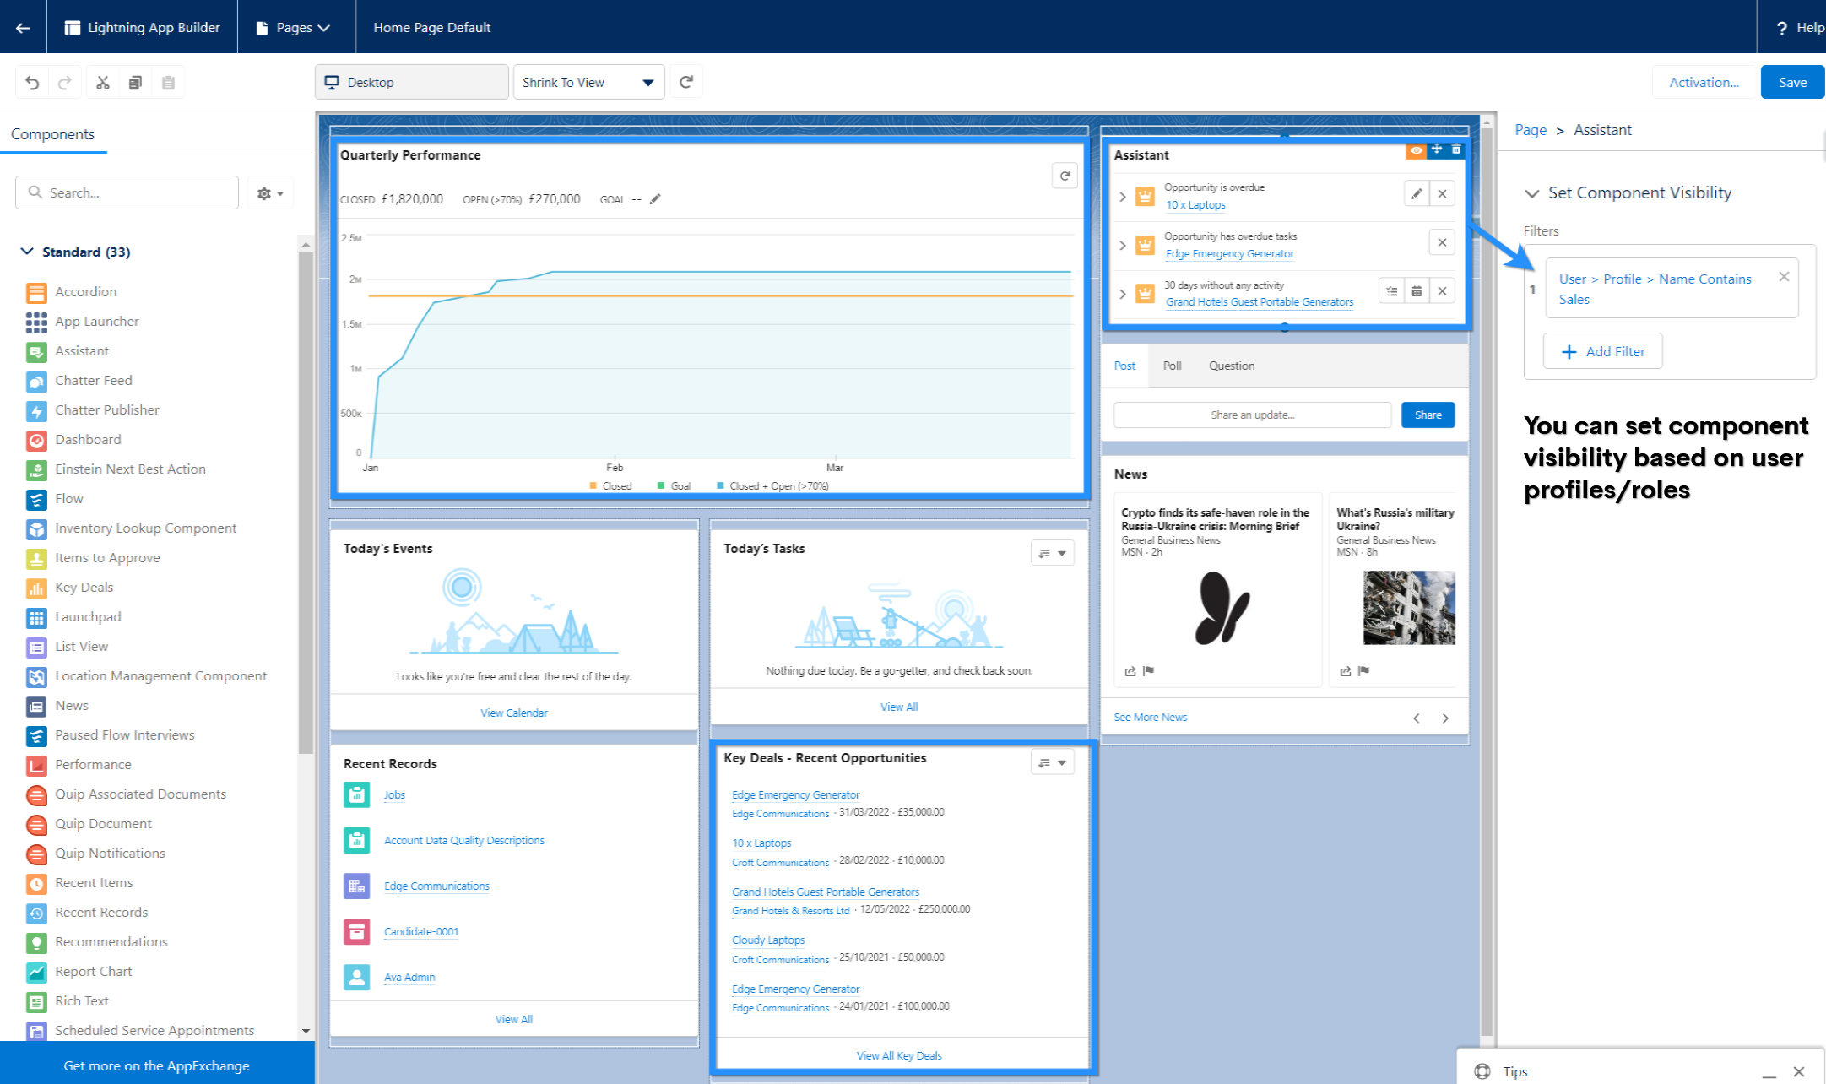Image resolution: width=1826 pixels, height=1084 pixels.
Task: Open the View Calendar link
Action: 514,713
